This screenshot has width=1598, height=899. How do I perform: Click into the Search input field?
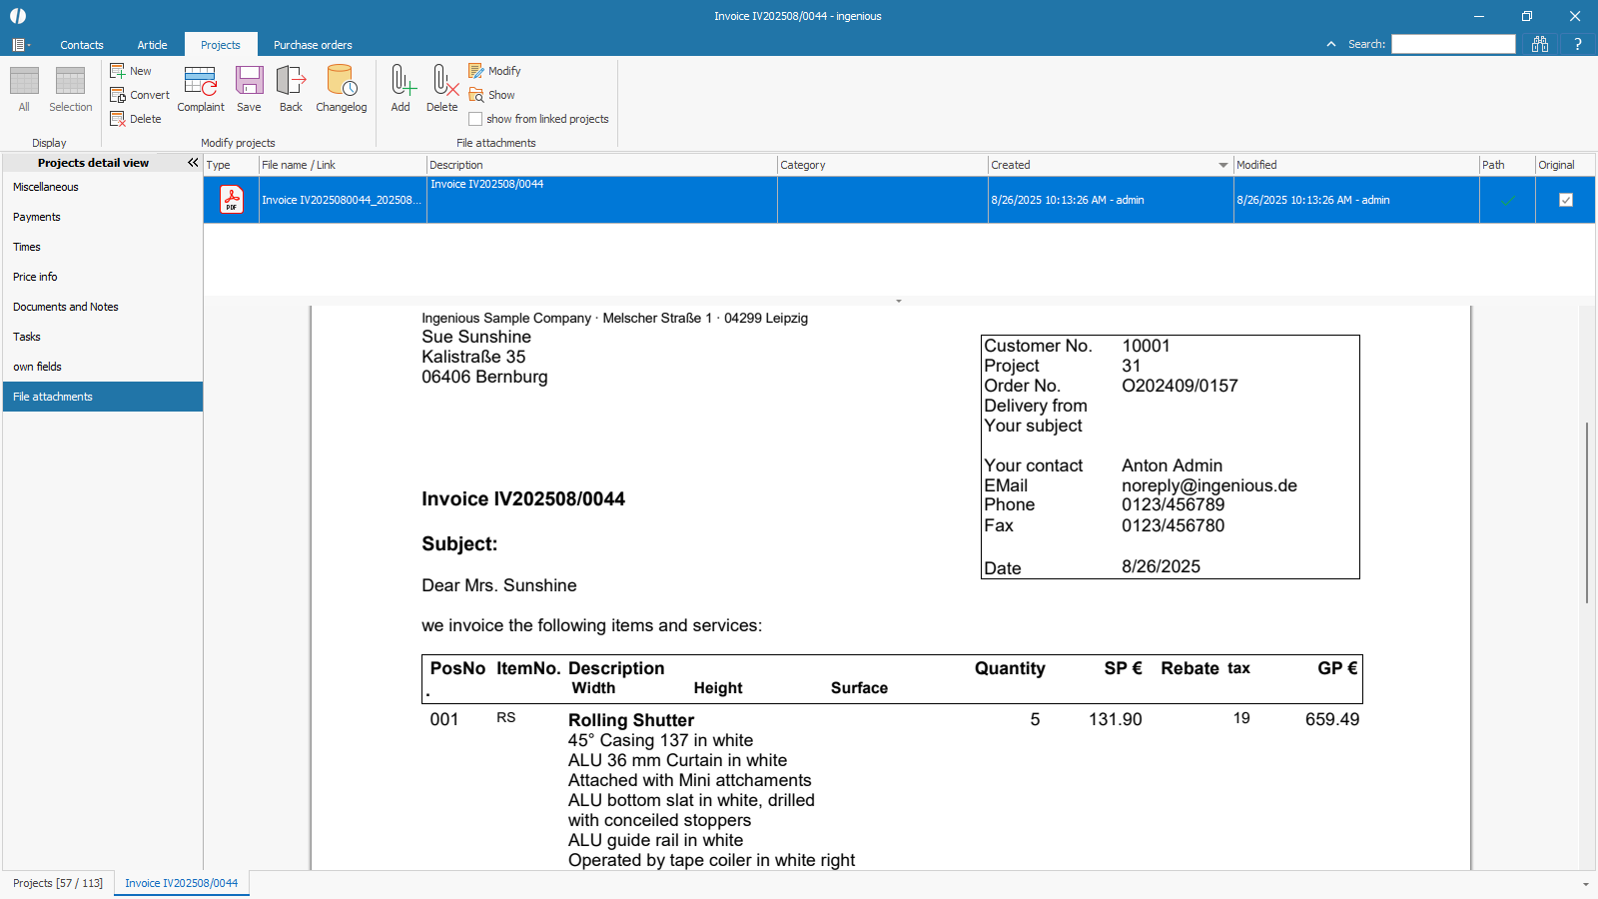[x=1453, y=44]
